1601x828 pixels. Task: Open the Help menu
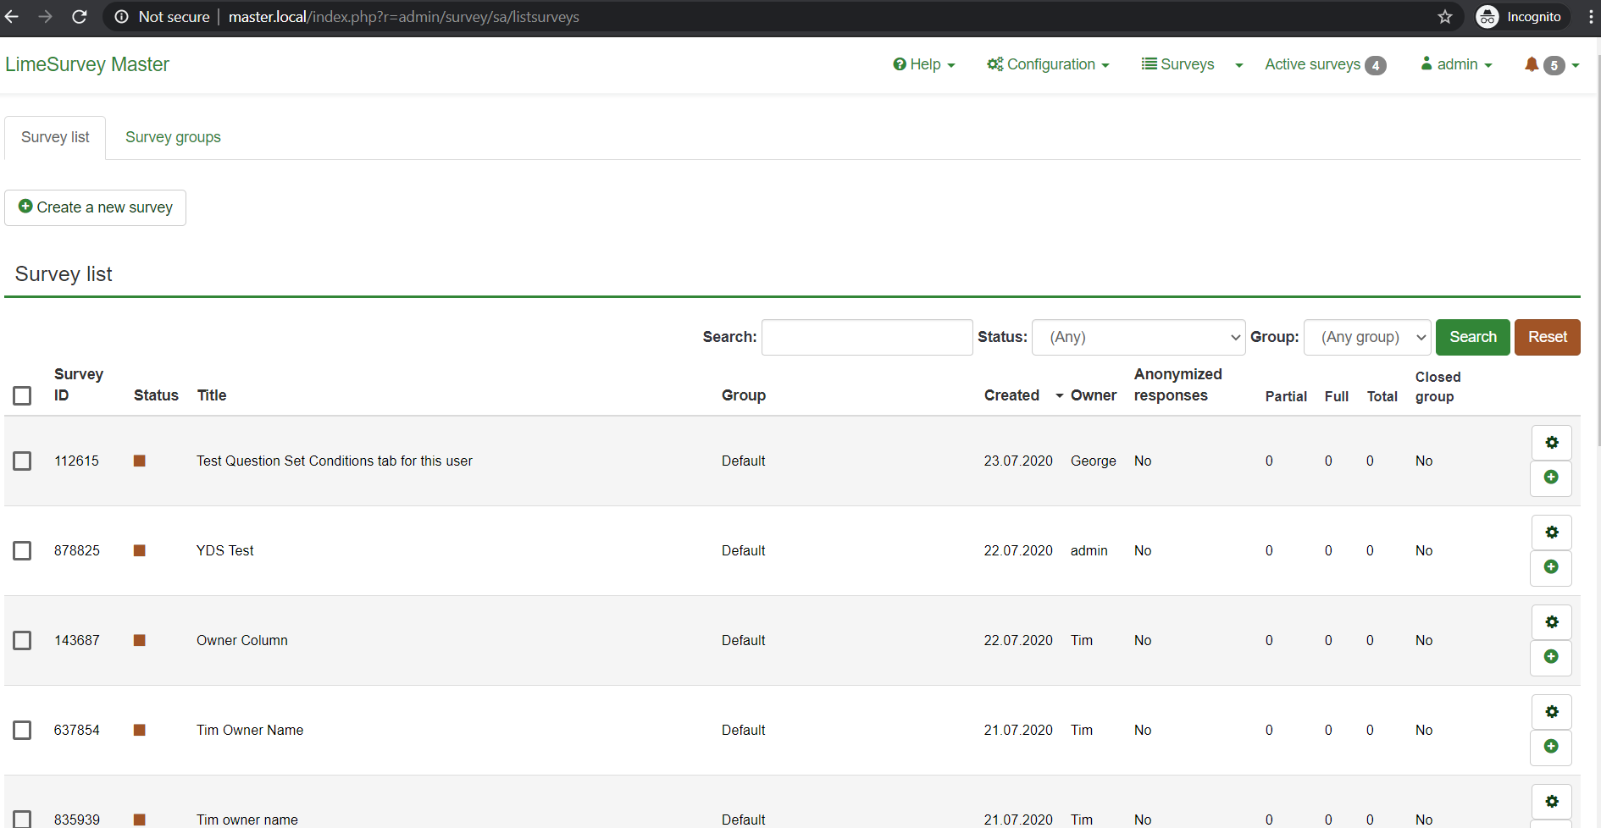pos(924,64)
